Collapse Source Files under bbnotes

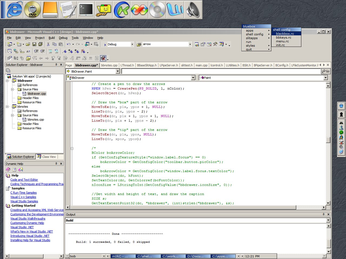click(12, 115)
